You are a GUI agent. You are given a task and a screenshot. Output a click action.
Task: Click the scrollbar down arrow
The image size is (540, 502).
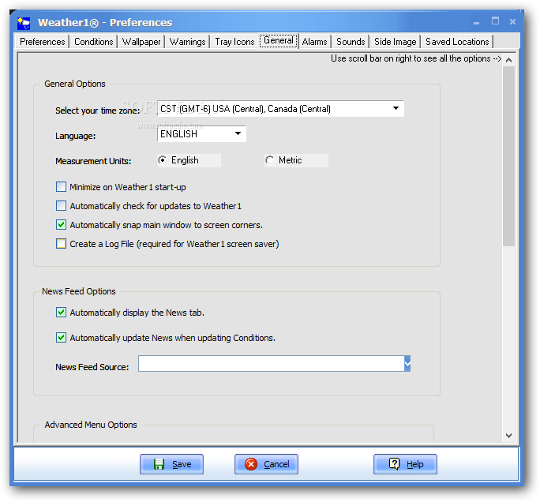(x=508, y=436)
